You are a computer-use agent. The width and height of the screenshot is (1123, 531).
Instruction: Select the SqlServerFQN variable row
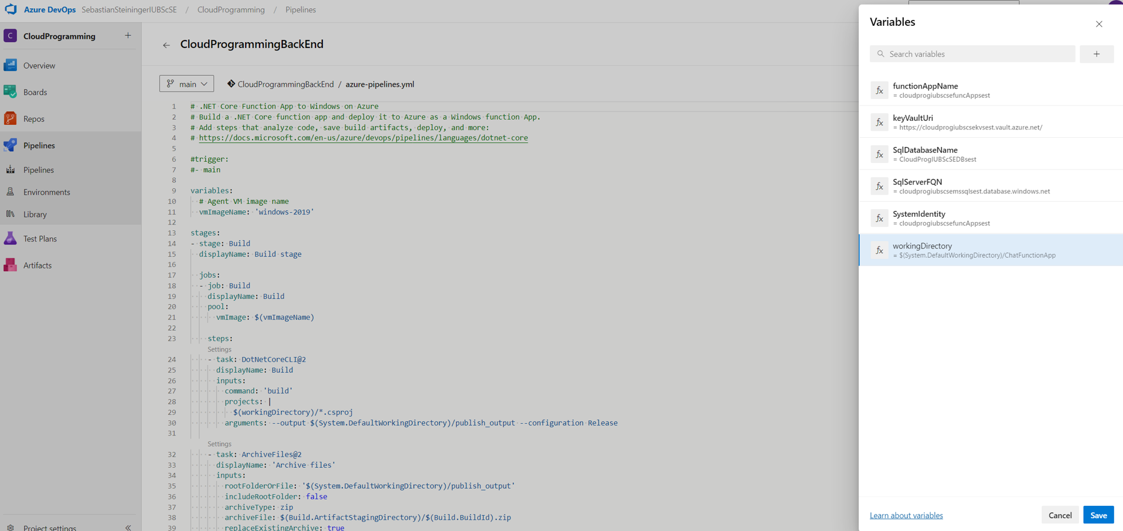click(x=991, y=186)
